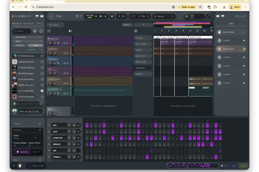Play the sound preview in the browser
Screen dimensions: 259x172
click(14, 104)
